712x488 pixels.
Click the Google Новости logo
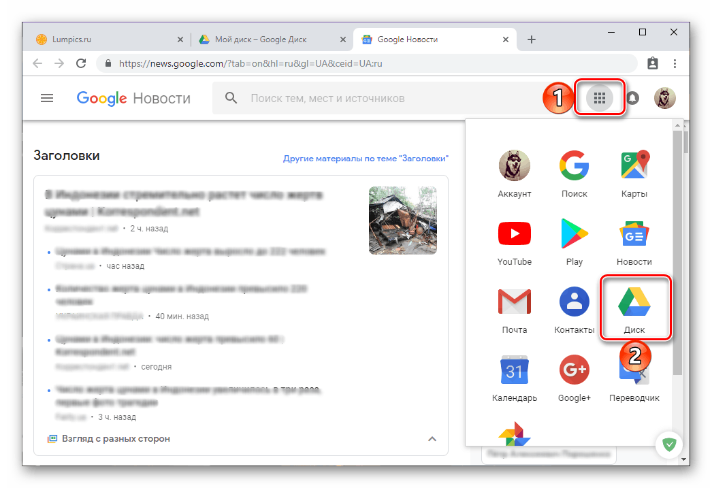(133, 98)
